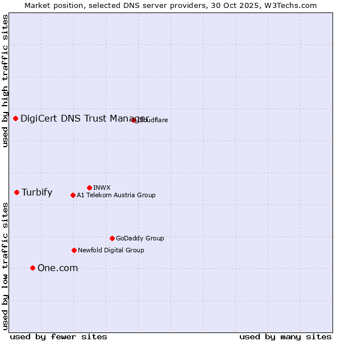Click the red Cloudflare data point
Image resolution: width=341 pixels, height=341 pixels.
click(134, 120)
